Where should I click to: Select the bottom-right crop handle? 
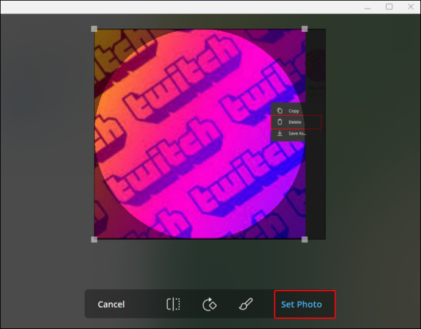click(x=304, y=239)
